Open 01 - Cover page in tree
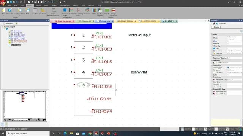This screenshot has height=136, width=243. pos(16,31)
